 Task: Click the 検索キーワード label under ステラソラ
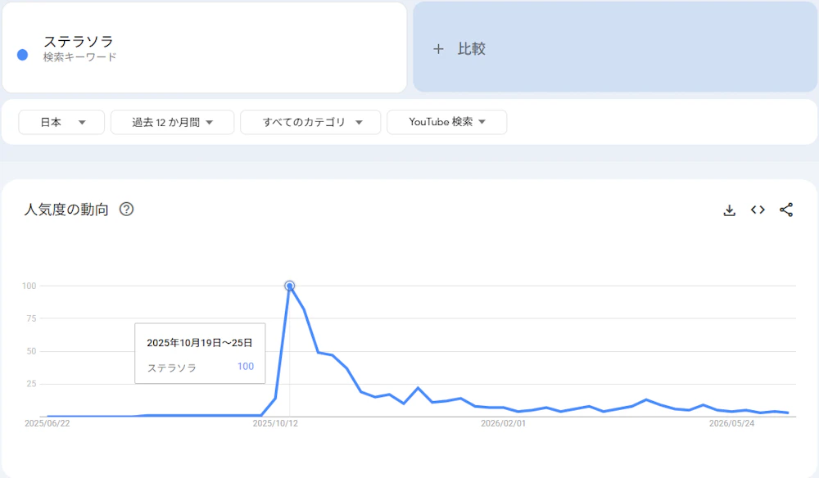pyautogui.click(x=80, y=56)
